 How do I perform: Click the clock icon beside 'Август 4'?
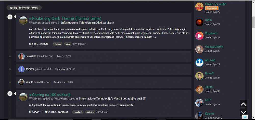tap(30, 112)
